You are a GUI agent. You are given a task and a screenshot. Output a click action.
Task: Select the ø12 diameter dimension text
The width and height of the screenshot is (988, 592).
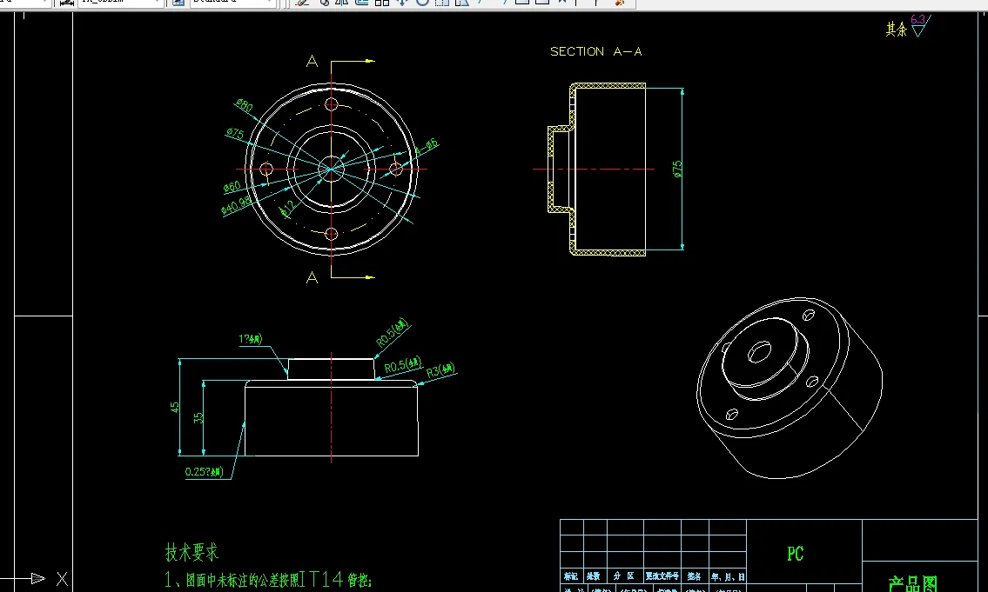click(286, 209)
